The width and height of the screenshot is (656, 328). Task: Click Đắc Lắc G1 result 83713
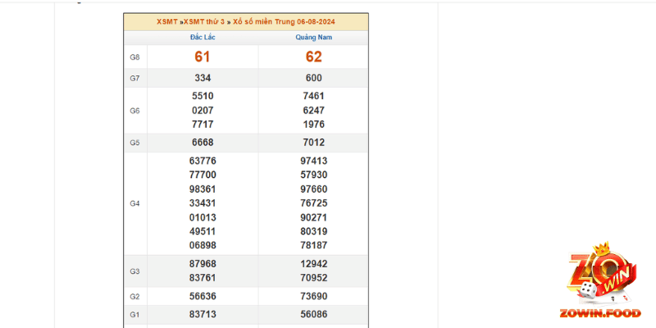click(203, 315)
